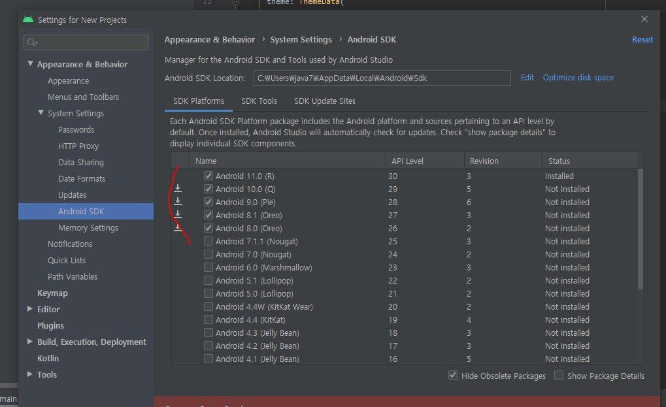Open Quick Lists settings
The image size is (666, 407).
click(x=67, y=260)
